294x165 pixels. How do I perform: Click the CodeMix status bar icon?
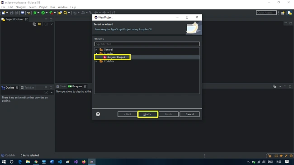pyautogui.click(x=3, y=156)
